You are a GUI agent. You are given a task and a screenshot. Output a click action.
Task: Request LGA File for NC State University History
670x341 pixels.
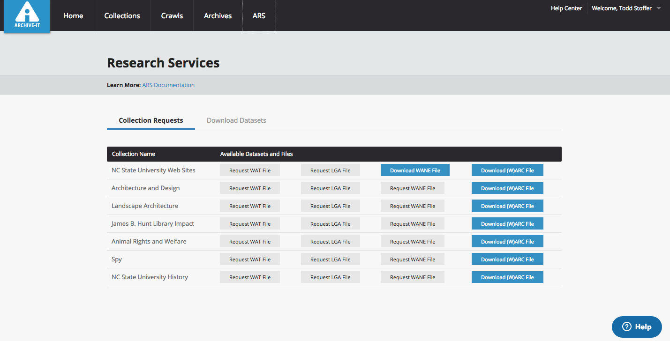point(331,277)
